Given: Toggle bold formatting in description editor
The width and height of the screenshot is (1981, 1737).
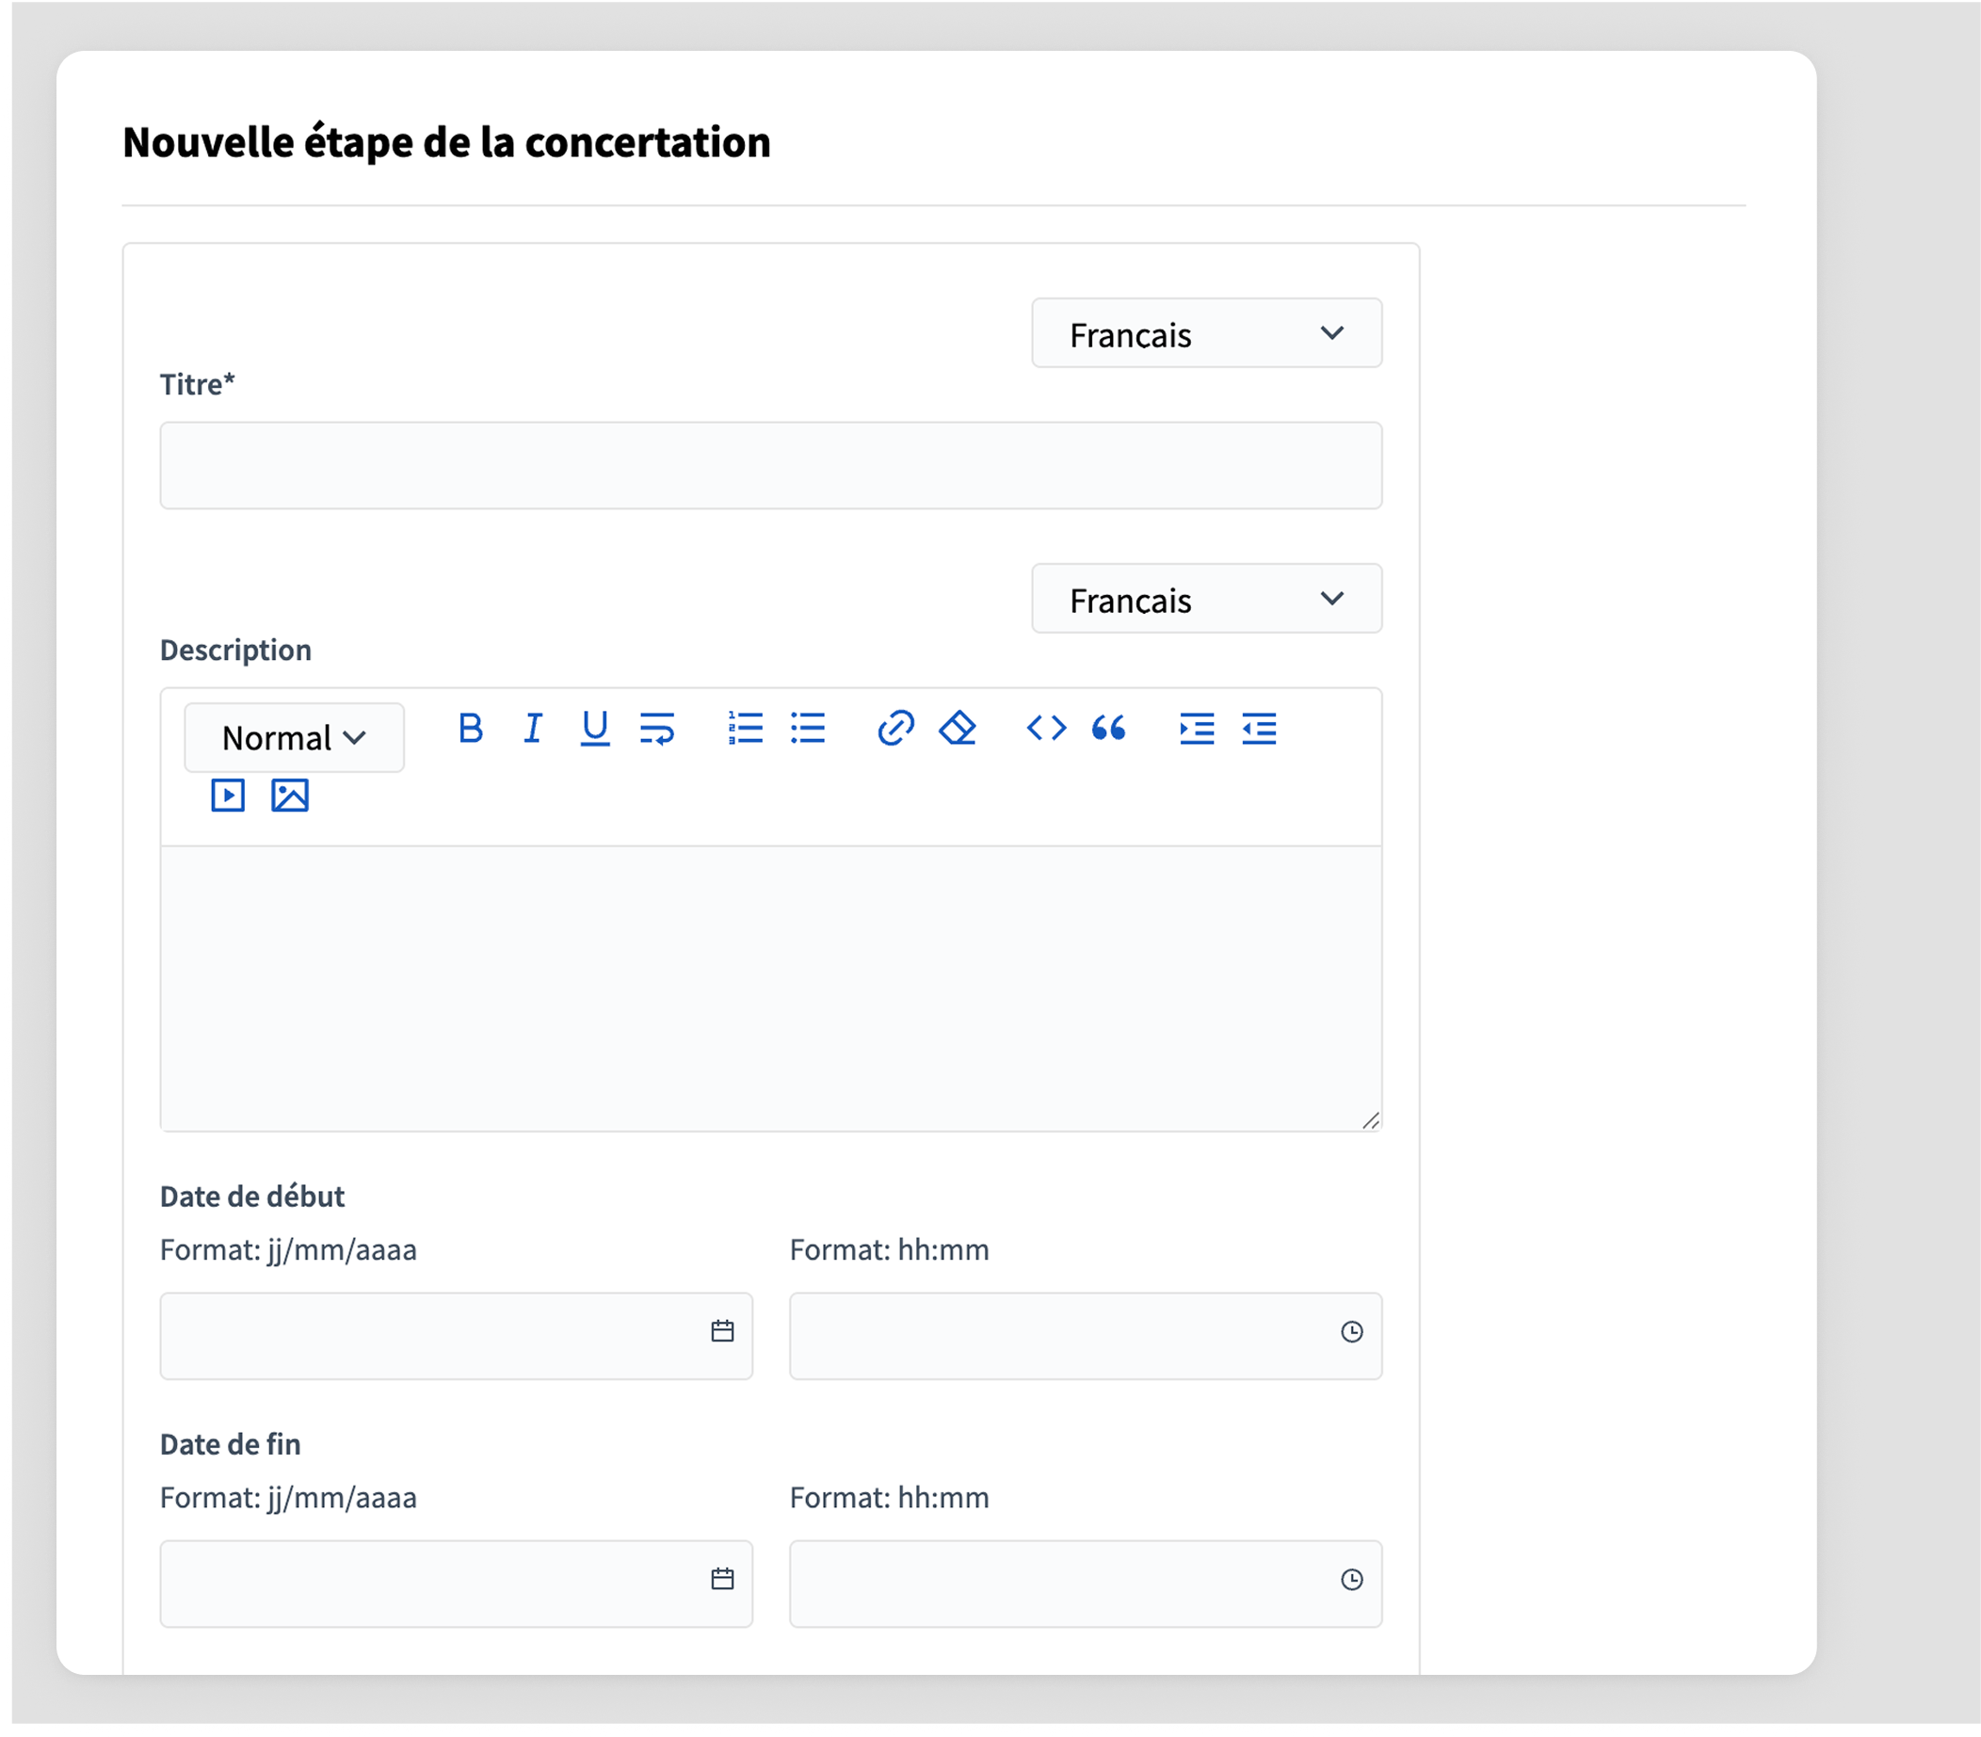Looking at the screenshot, I should pyautogui.click(x=471, y=728).
